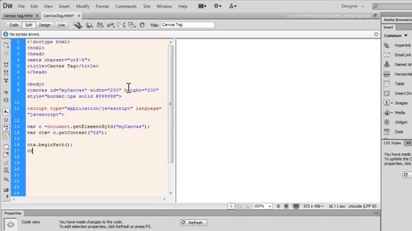
Task: Open the Visual Aids icon
Action: (x=132, y=25)
